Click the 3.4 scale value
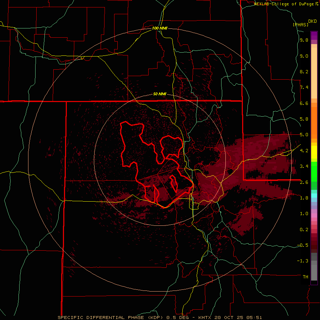This screenshot has height=320, width=320. (304, 166)
